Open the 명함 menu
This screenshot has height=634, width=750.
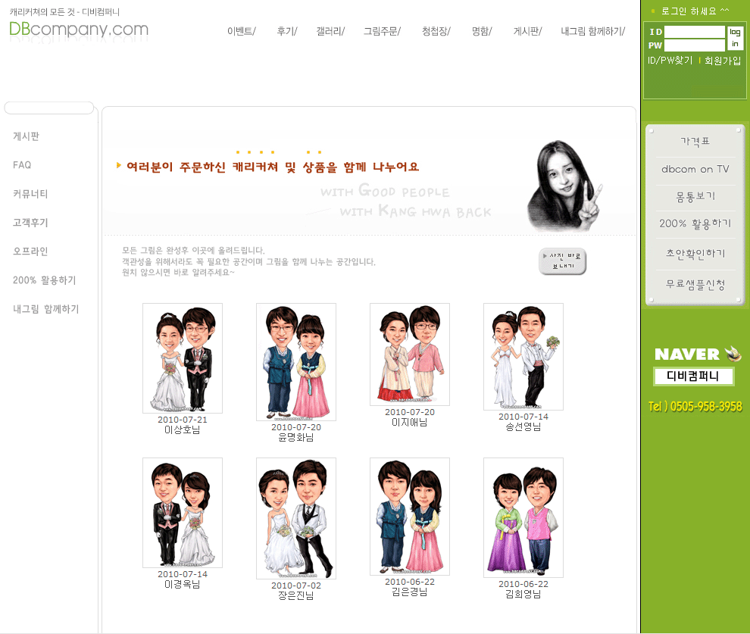(x=482, y=31)
